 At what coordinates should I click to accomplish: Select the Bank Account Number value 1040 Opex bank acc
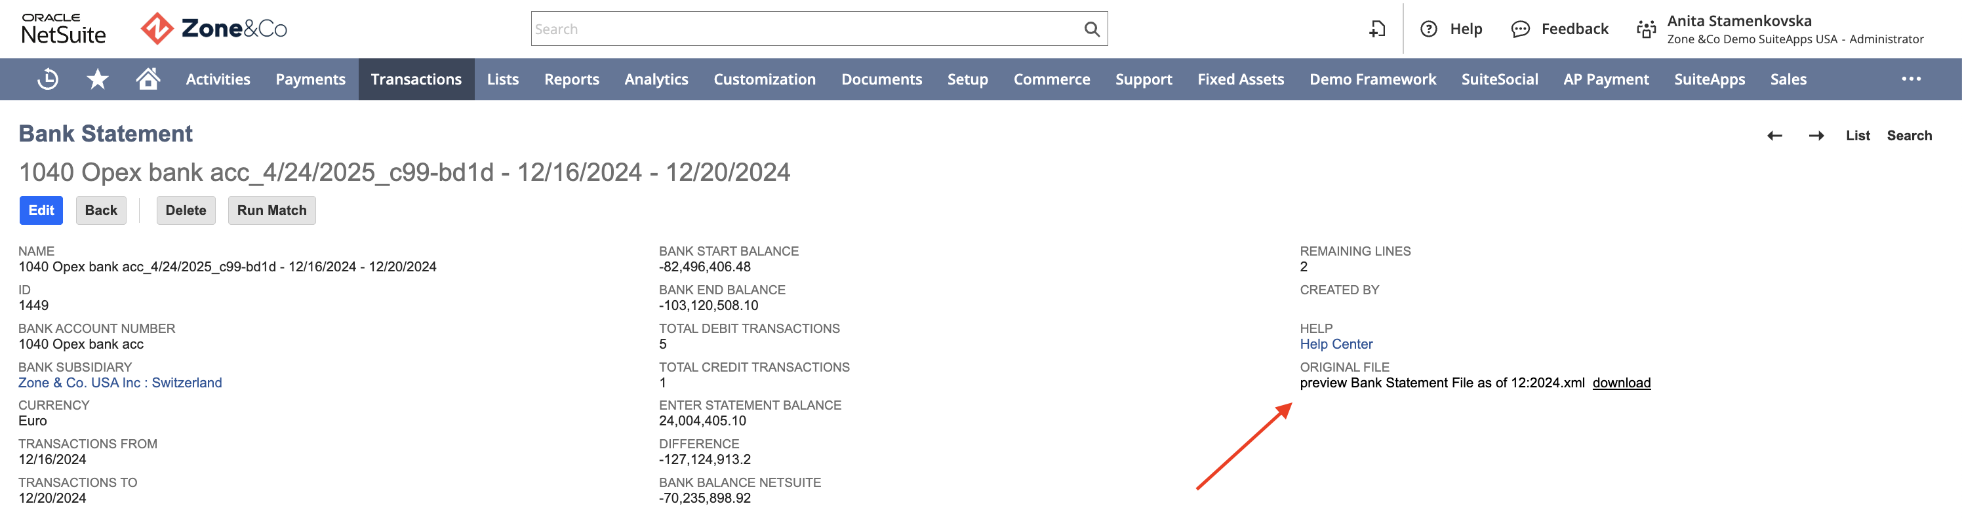click(x=81, y=344)
